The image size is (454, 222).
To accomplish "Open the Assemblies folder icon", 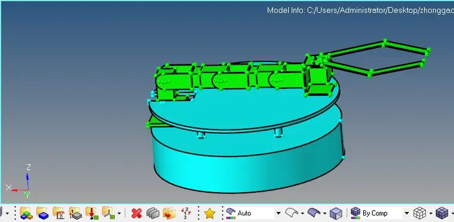I will [x=26, y=213].
